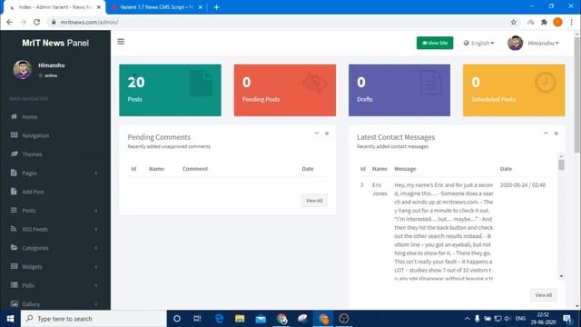Viewport: 581px width, 327px height.
Task: Collapse the Pending Comments panel
Action: click(x=317, y=134)
